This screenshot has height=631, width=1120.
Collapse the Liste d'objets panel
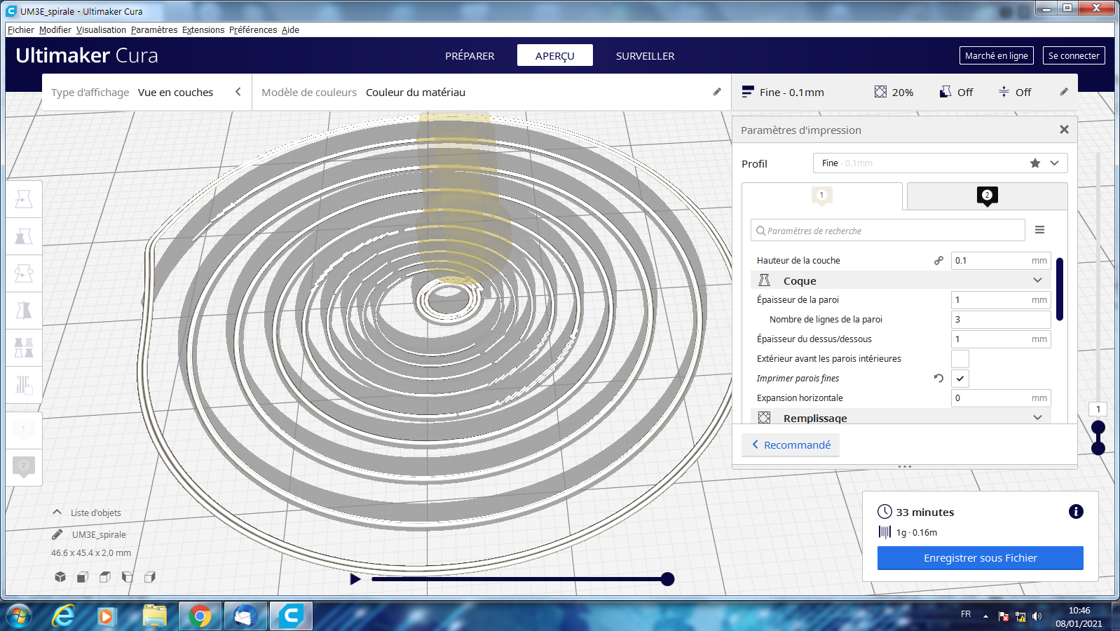pyautogui.click(x=57, y=513)
